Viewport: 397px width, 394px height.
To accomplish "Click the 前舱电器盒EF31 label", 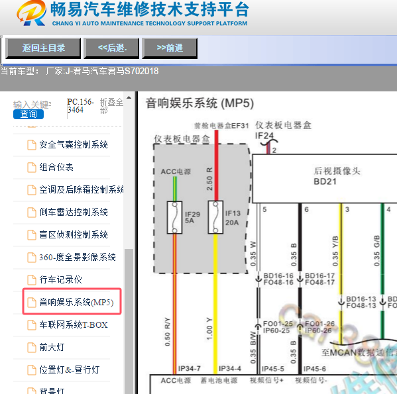I will (x=221, y=126).
